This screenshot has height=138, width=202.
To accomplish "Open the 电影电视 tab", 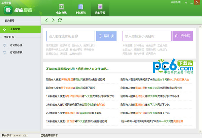I will [x=61, y=9].
